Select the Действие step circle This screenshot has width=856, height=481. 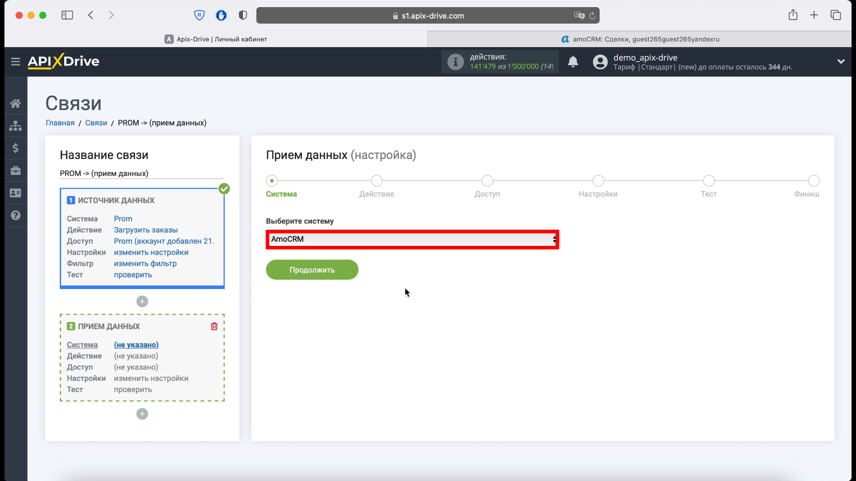tap(377, 181)
